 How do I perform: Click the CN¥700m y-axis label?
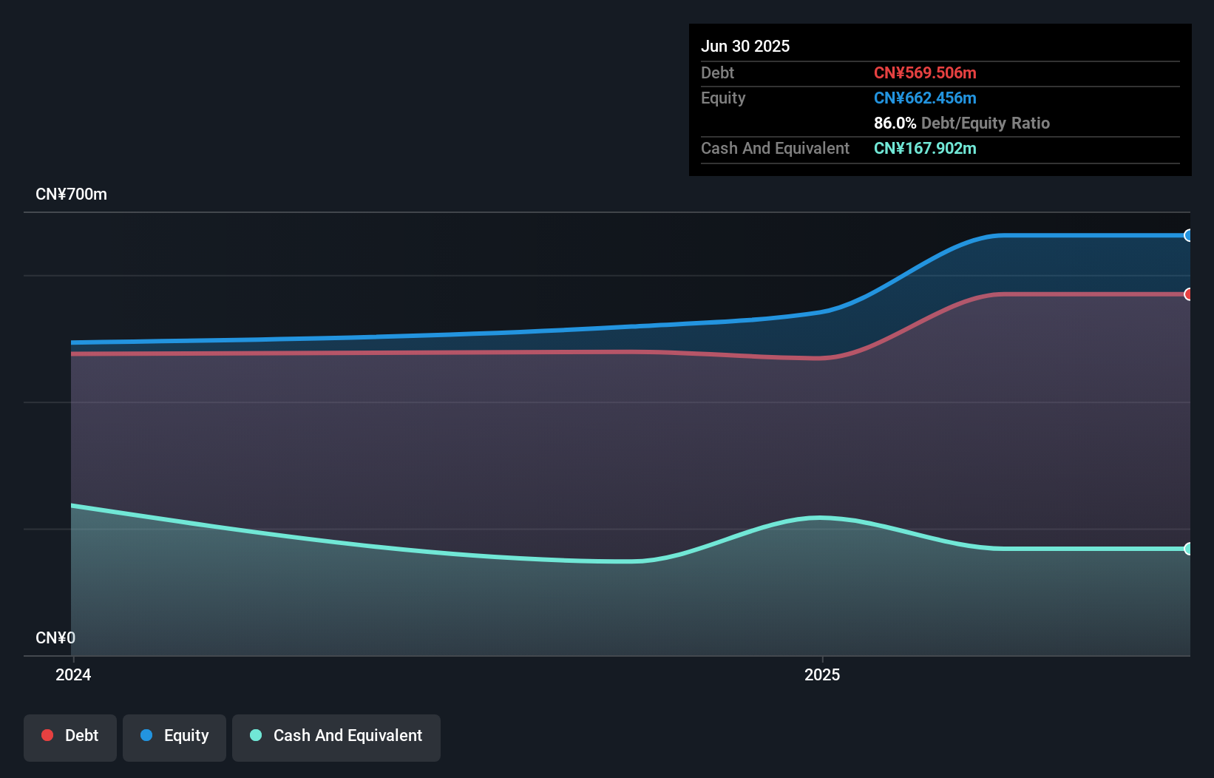coord(71,194)
